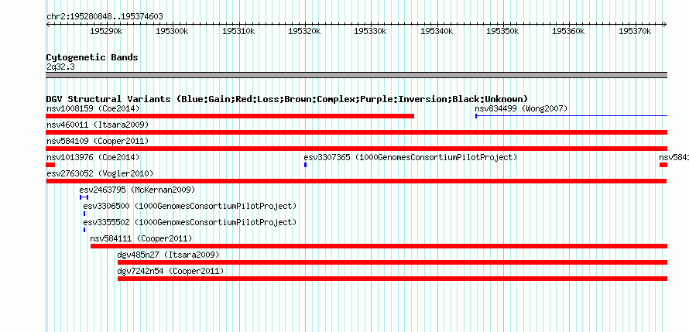
Task: Select the esv2463795 blue gain glyph
Action: (x=84, y=197)
